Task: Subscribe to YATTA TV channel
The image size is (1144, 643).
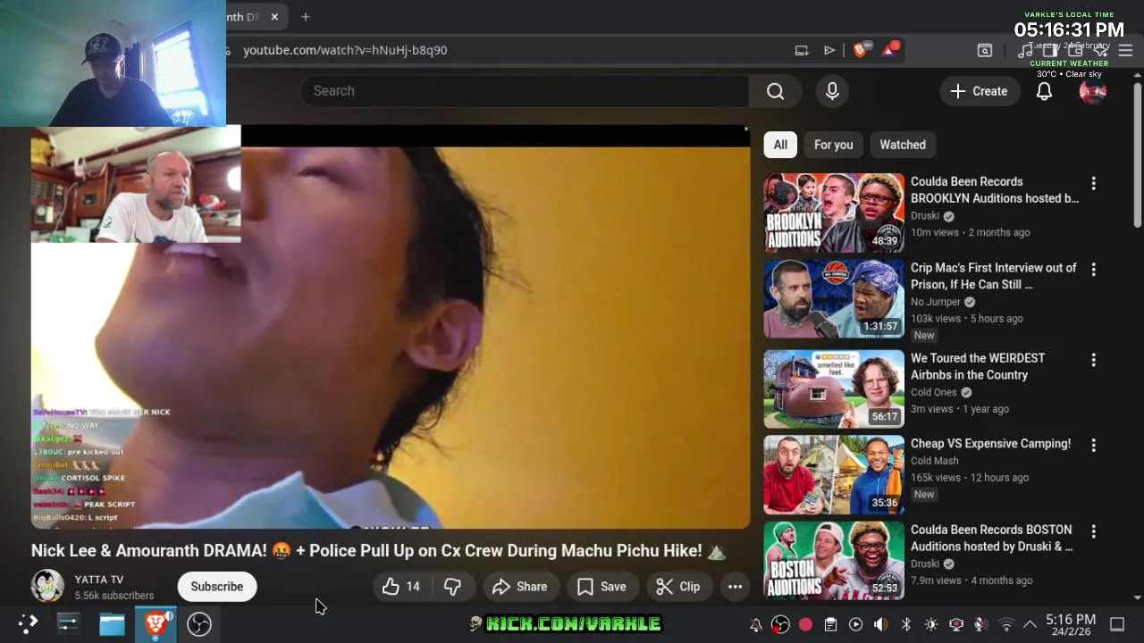Action: coord(216,587)
